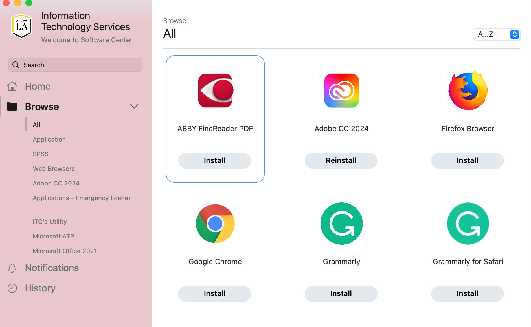
Task: Click the Google Chrome icon
Action: (215, 223)
